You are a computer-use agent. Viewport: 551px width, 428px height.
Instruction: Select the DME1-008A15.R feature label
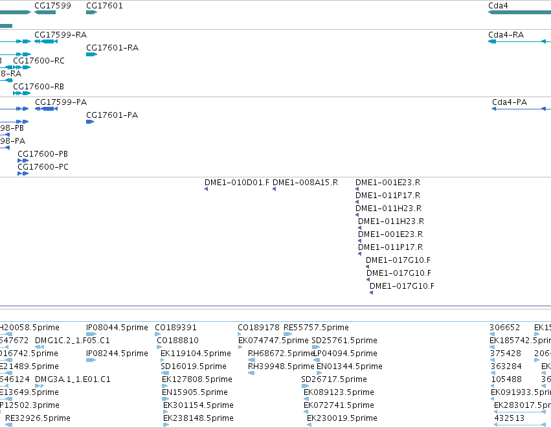pyautogui.click(x=306, y=183)
